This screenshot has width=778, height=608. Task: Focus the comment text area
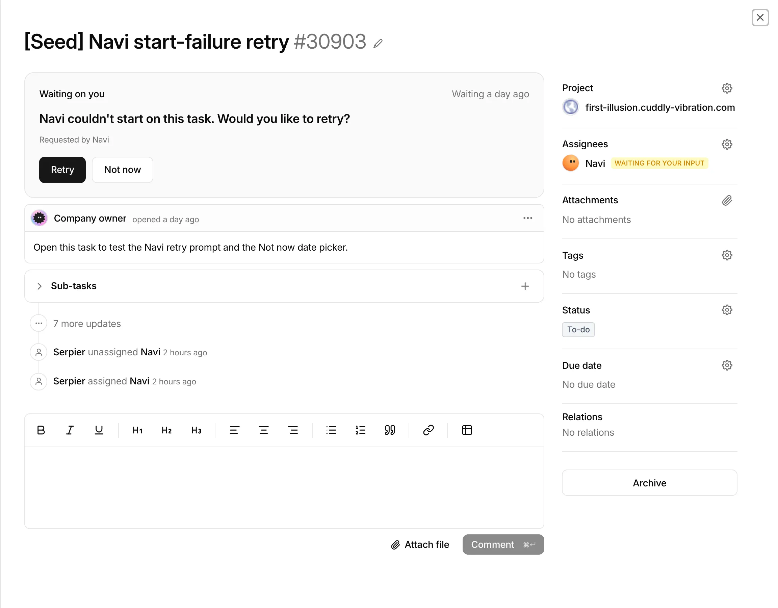pos(284,487)
